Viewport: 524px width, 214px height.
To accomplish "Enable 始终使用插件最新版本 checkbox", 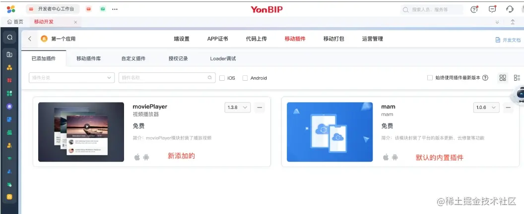I will pyautogui.click(x=430, y=78).
